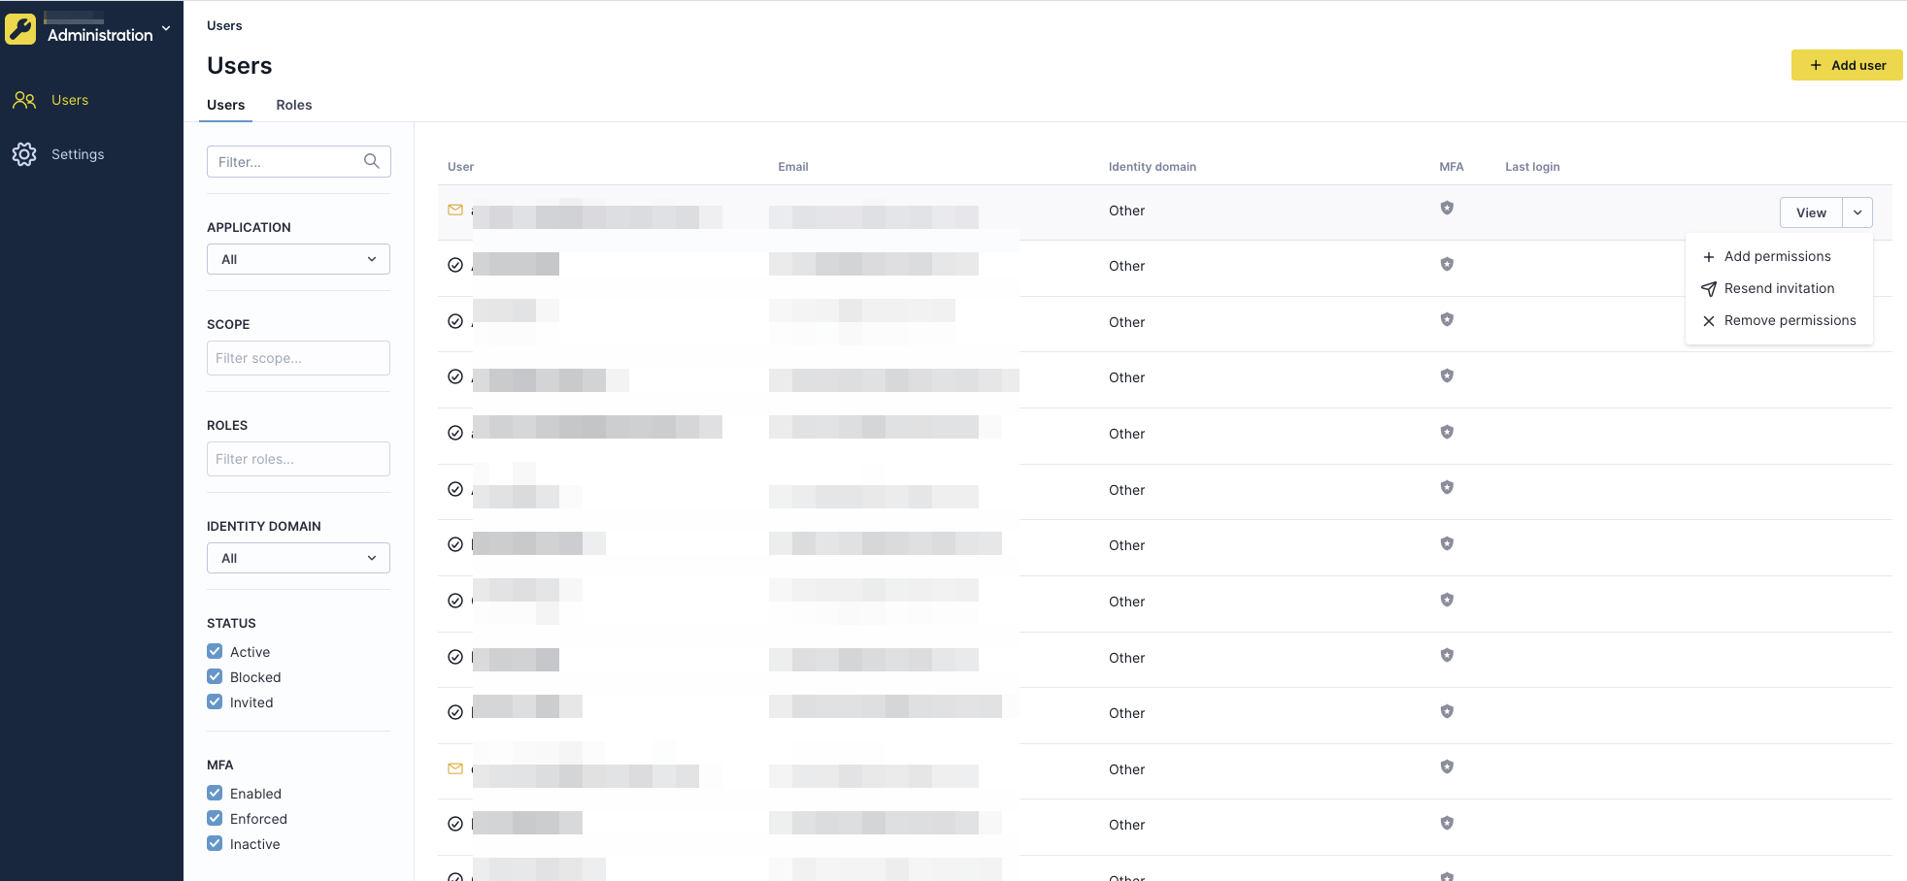Image resolution: width=1907 pixels, height=881 pixels.
Task: Disable the Invited status filter
Action: pyautogui.click(x=214, y=702)
